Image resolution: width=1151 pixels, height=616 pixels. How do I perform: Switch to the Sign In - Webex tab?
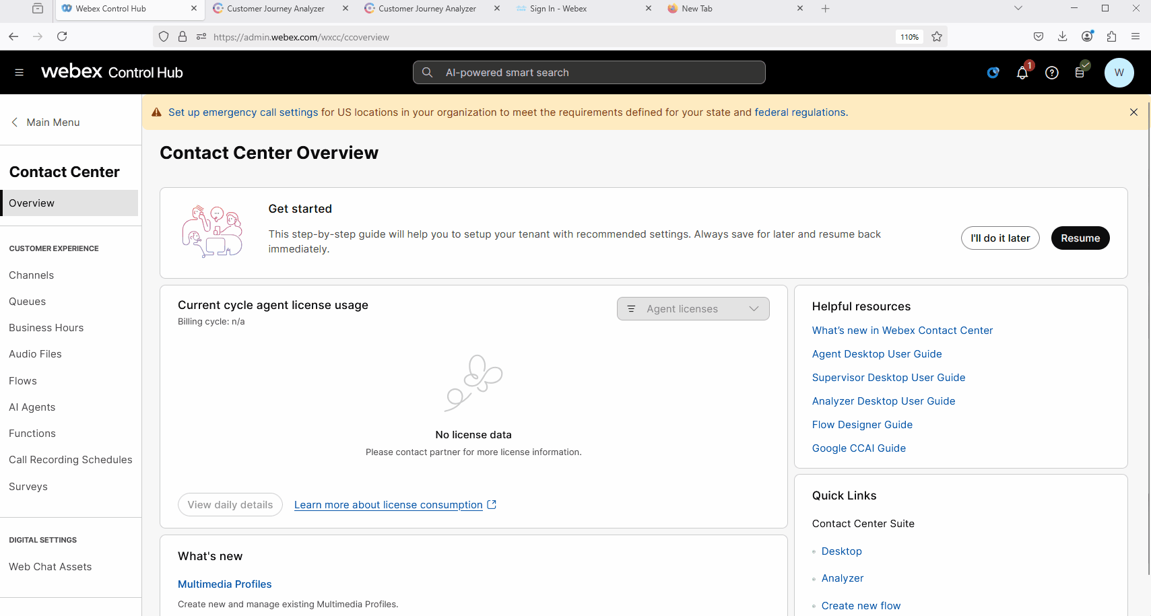pyautogui.click(x=558, y=9)
